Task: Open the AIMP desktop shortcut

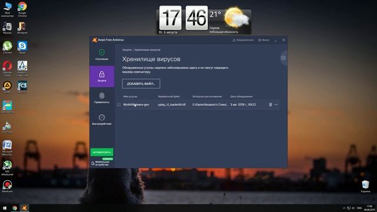Action: [x=7, y=87]
